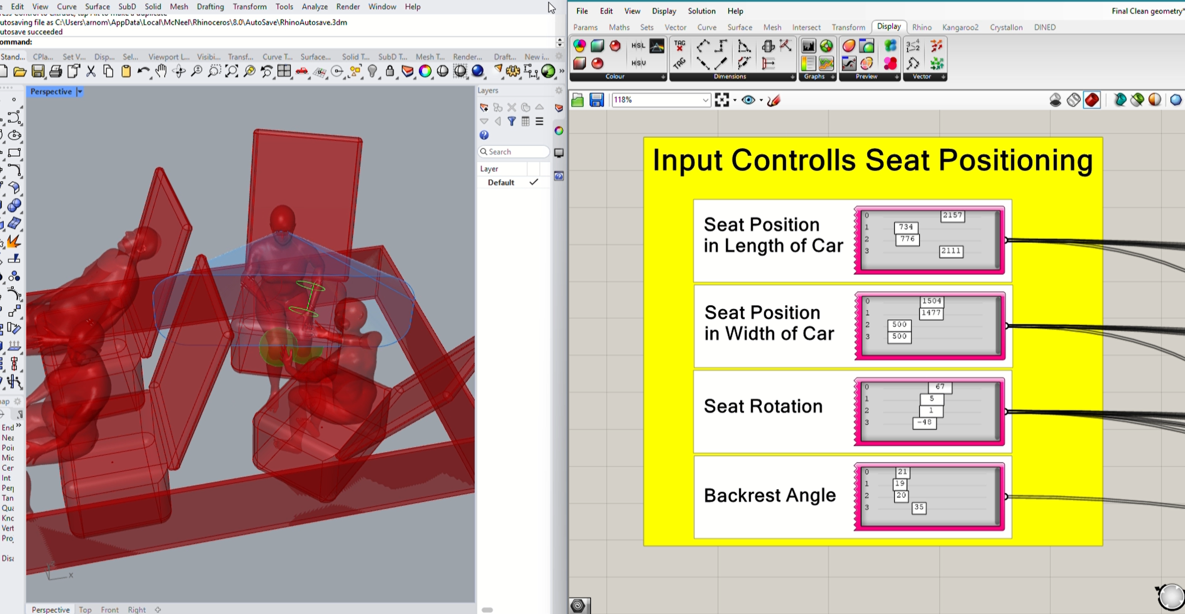Image resolution: width=1185 pixels, height=614 pixels.
Task: Open the dropdown arrow beside the eye icon
Action: click(x=761, y=100)
